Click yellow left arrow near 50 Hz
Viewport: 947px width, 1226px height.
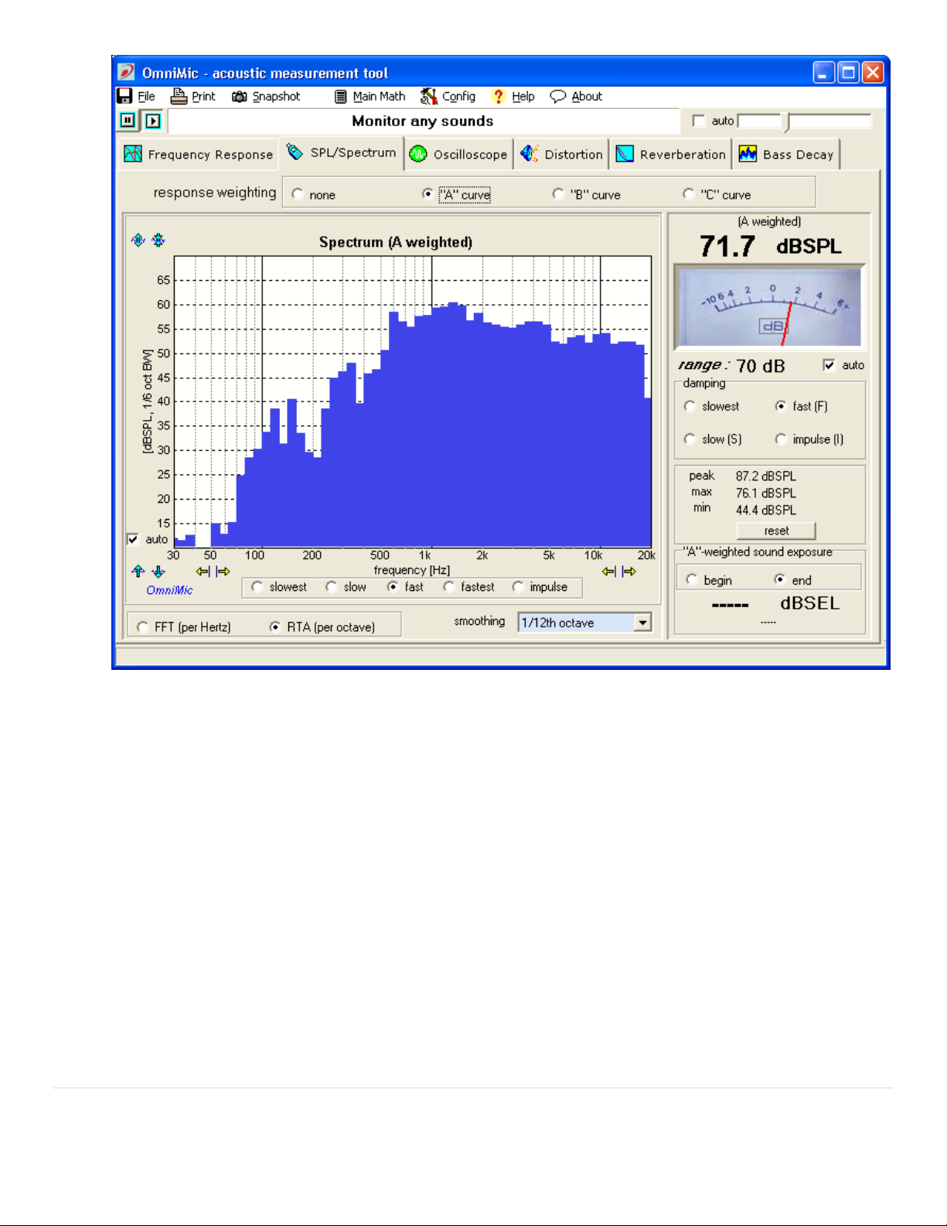pos(203,572)
